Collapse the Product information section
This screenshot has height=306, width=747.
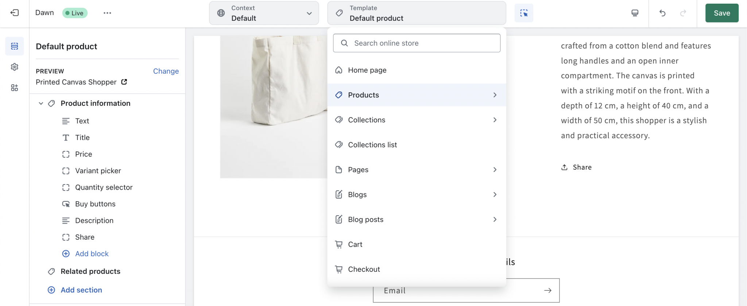pyautogui.click(x=41, y=104)
